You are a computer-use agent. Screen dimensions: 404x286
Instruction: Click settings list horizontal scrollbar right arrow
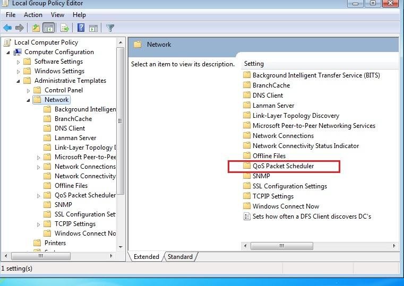394,246
